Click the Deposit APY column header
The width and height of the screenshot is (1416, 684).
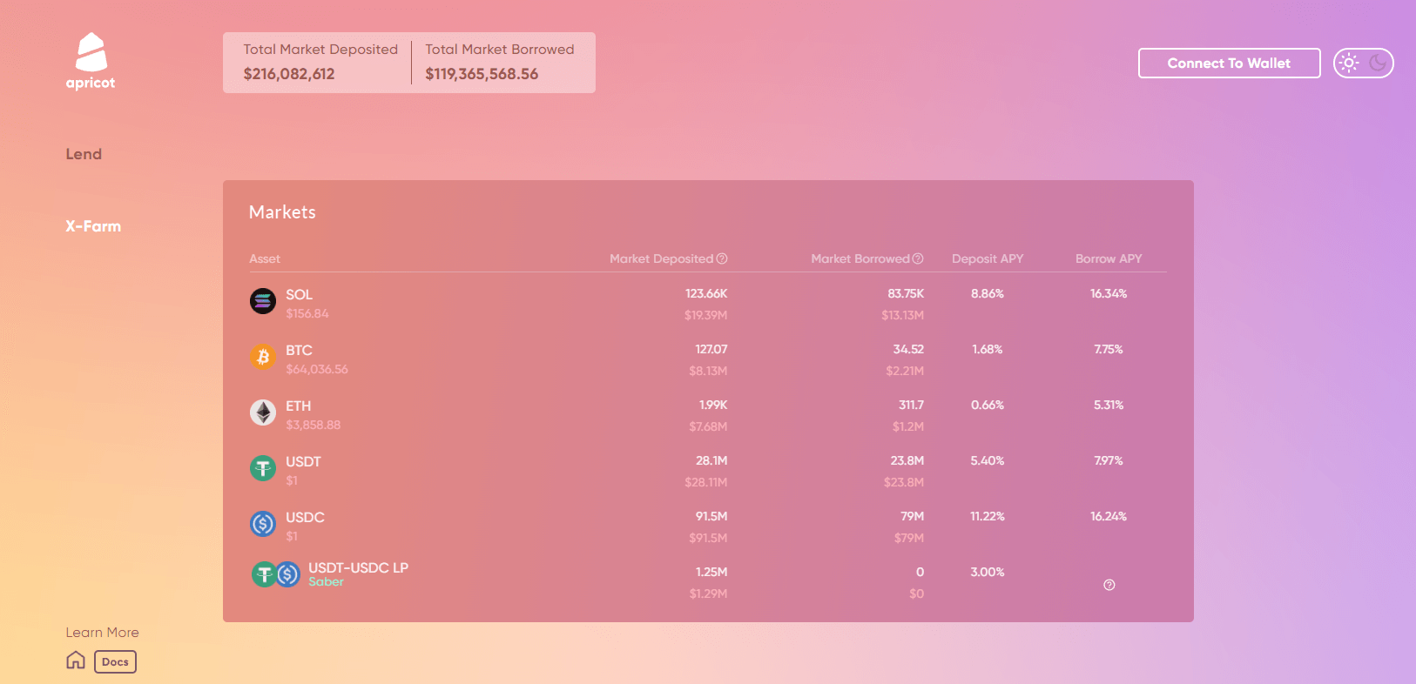(988, 258)
